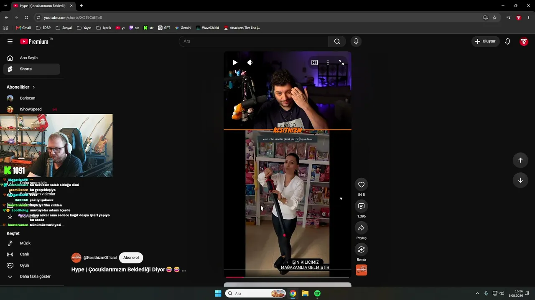Open the Short's sound thumbnail
Viewport: 535px width, 300px height.
[362, 270]
